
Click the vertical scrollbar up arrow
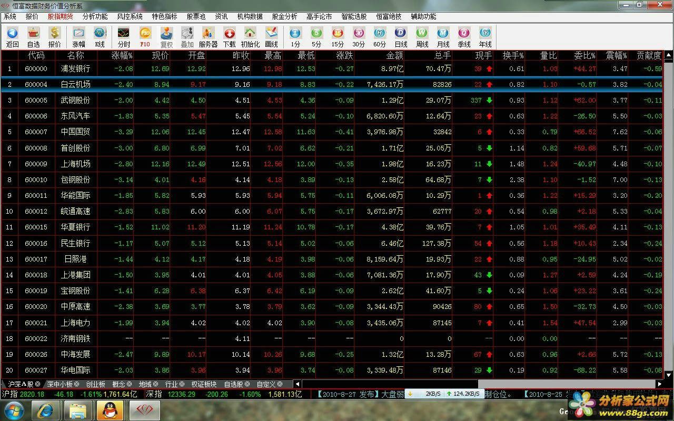[x=669, y=54]
